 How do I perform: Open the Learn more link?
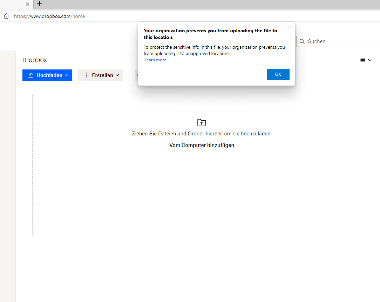pyautogui.click(x=155, y=60)
